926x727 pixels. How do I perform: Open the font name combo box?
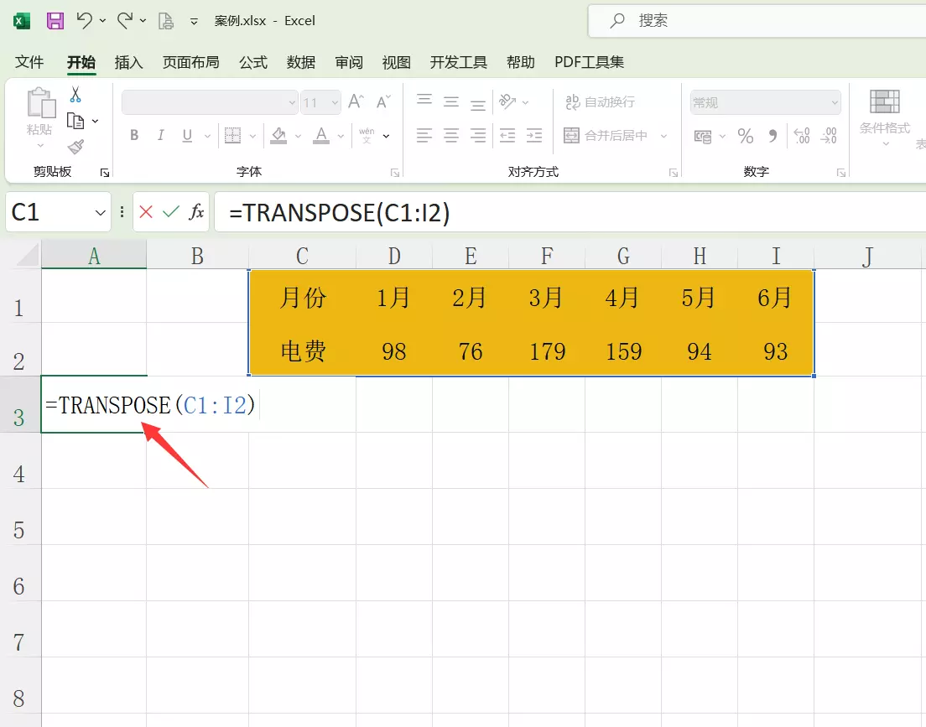(209, 103)
